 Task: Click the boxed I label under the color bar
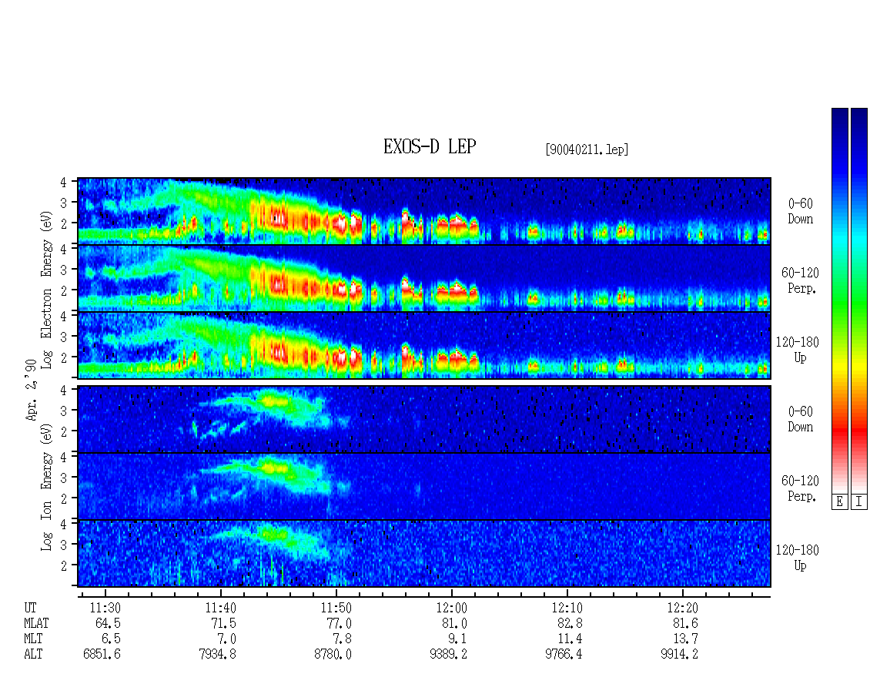click(859, 502)
